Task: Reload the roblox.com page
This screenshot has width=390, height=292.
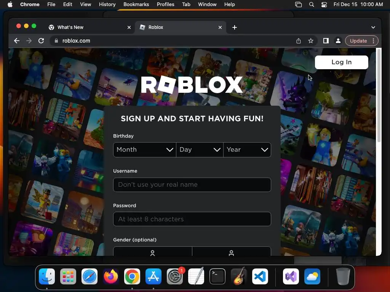Action: 41,41
